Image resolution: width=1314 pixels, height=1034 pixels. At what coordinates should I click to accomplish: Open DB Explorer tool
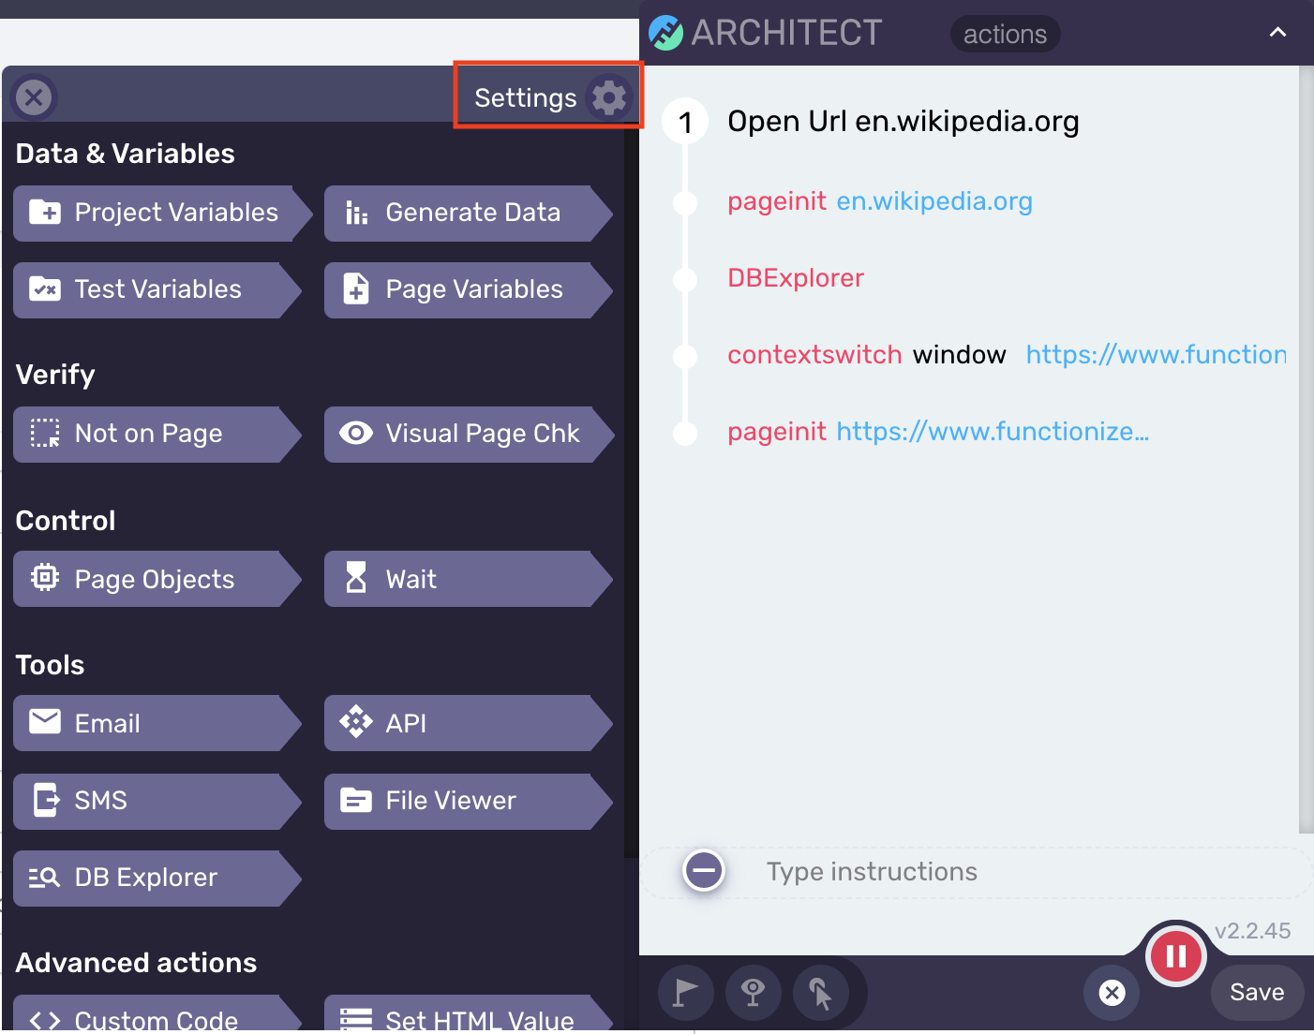click(157, 878)
